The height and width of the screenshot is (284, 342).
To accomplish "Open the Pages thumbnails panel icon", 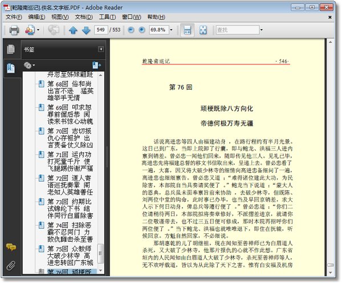I will [x=11, y=49].
